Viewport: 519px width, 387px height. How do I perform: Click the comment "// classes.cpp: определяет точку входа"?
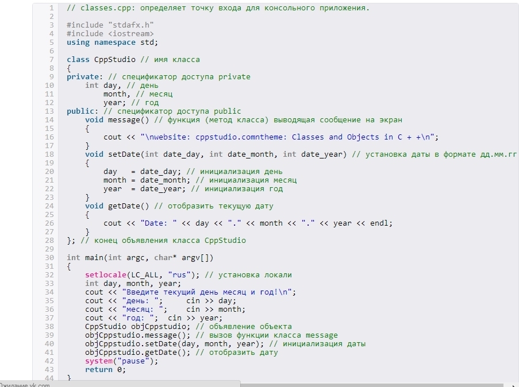(x=154, y=8)
